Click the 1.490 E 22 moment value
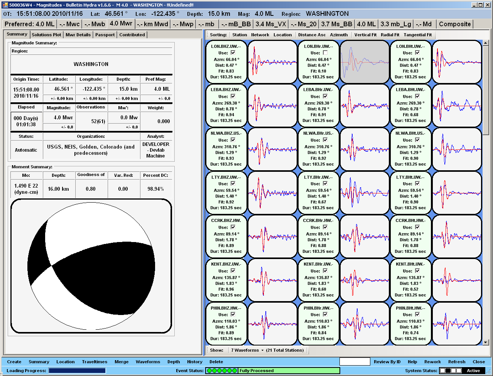 click(x=26, y=189)
